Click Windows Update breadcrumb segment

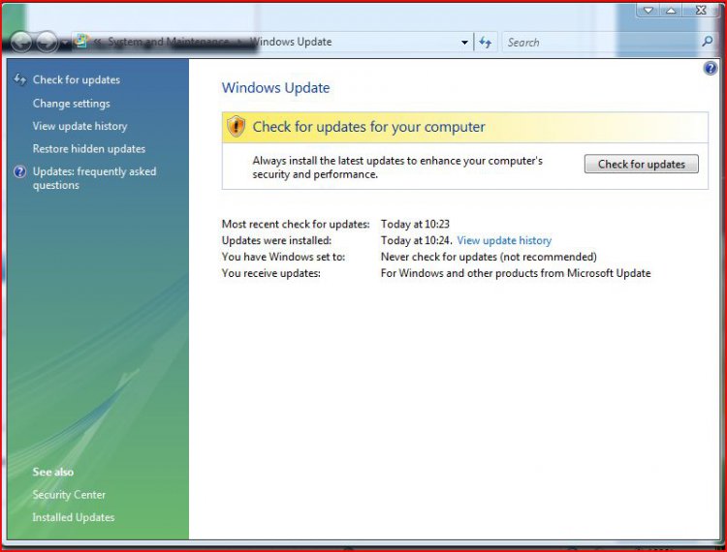point(291,42)
